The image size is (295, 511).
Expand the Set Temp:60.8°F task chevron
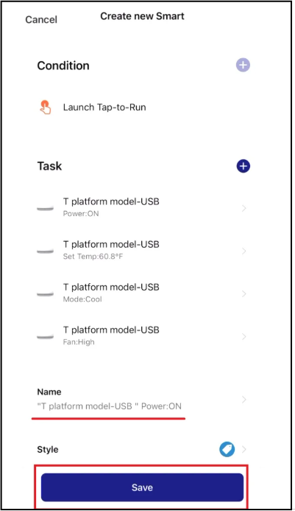pyautogui.click(x=244, y=251)
